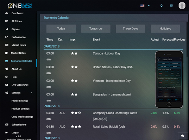The height and width of the screenshot is (140, 189).
Task: Click the 0.4% previous value
Action: [177, 127]
